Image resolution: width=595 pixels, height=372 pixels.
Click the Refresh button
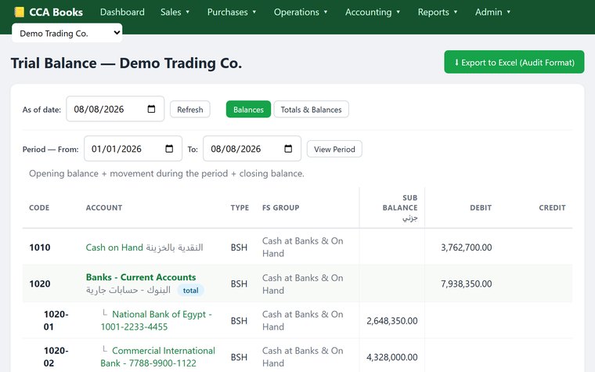click(190, 110)
